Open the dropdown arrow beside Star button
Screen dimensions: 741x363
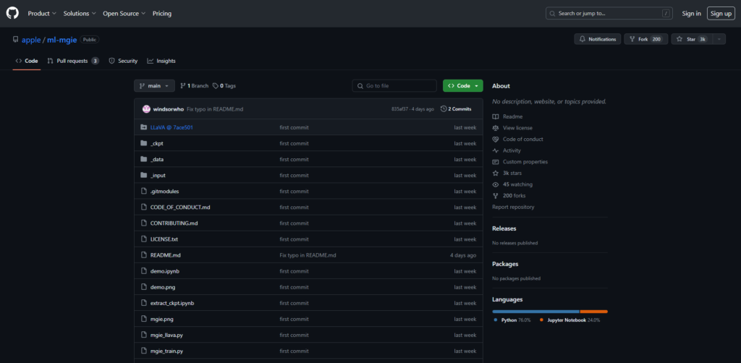719,39
